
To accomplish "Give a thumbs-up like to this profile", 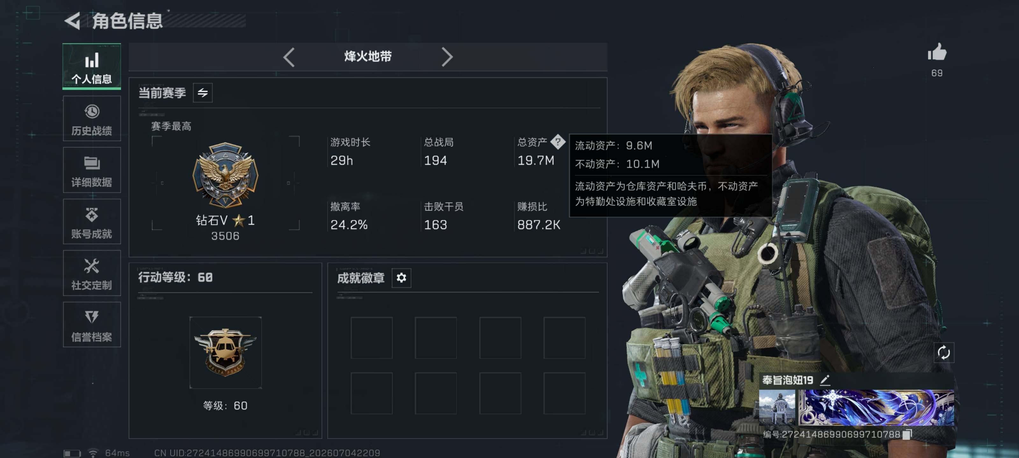I will click(937, 52).
